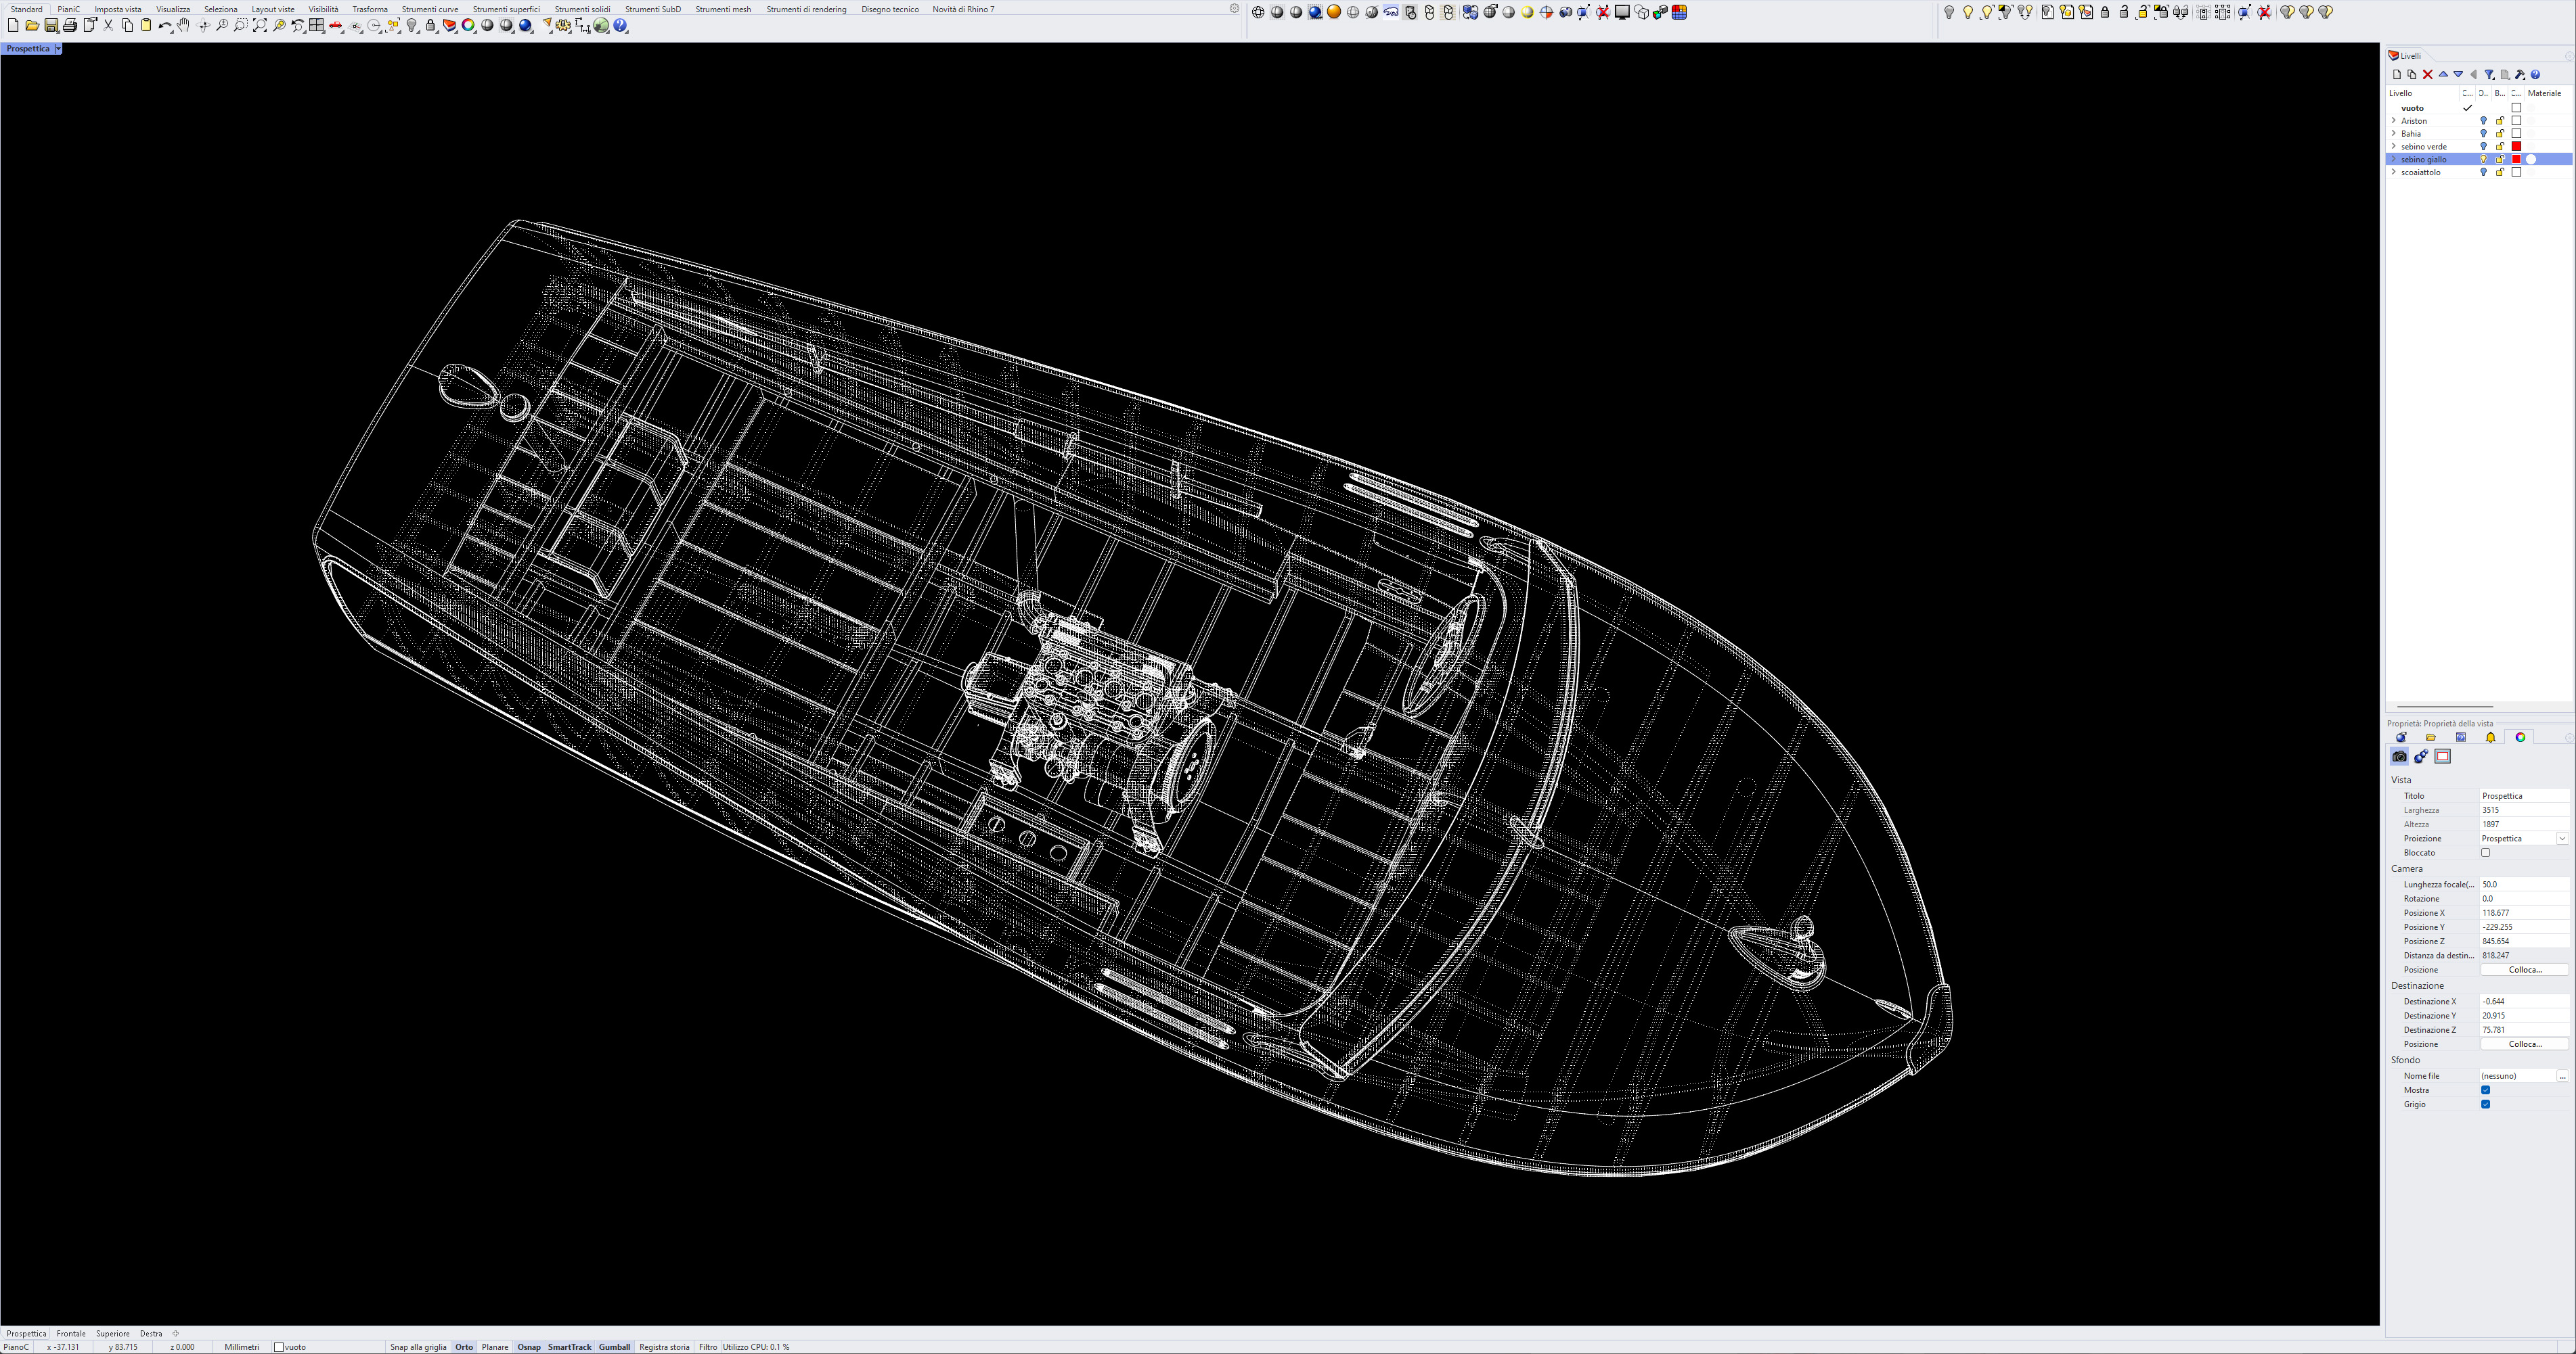This screenshot has height=1354, width=2576.
Task: Expand the scoaiattolo layer tree
Action: coord(2393,172)
